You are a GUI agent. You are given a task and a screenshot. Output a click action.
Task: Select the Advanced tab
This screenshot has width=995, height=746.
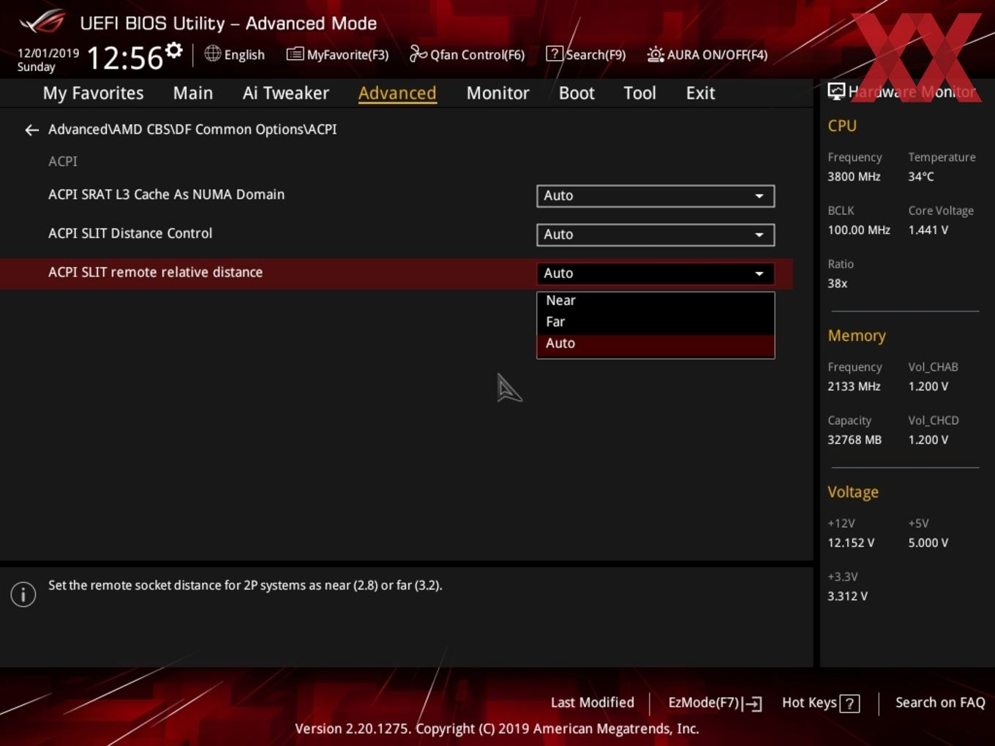tap(397, 93)
